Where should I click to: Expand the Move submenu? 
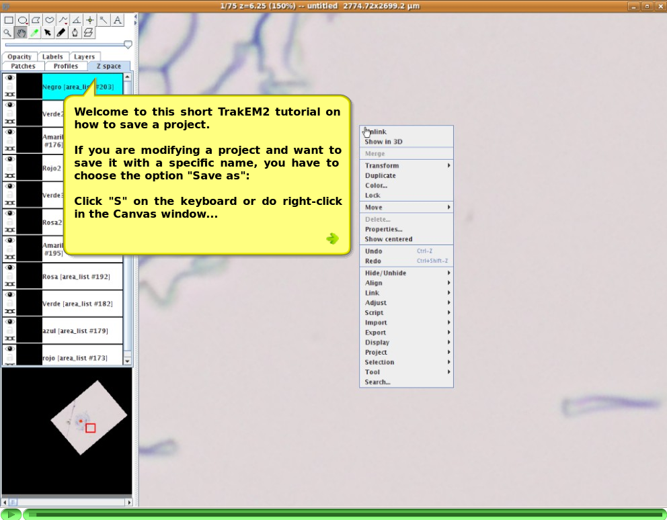coord(406,207)
